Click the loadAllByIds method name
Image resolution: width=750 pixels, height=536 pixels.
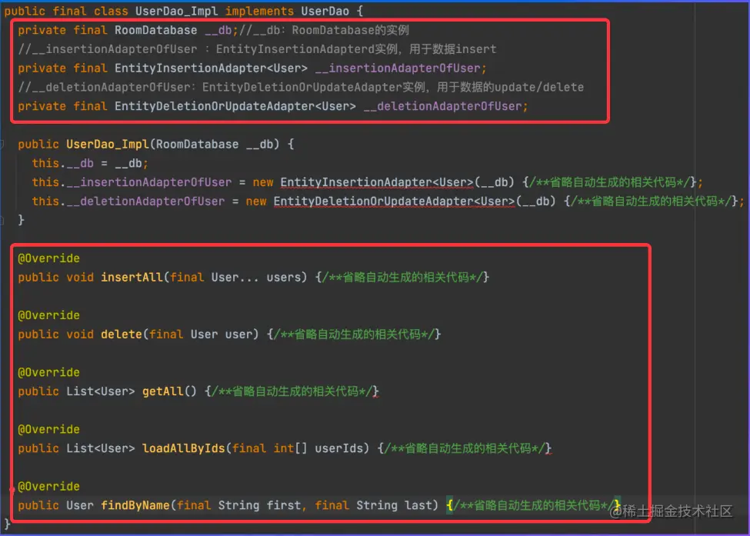(x=183, y=448)
